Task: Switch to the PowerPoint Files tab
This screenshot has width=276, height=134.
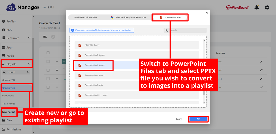Action: point(170,17)
